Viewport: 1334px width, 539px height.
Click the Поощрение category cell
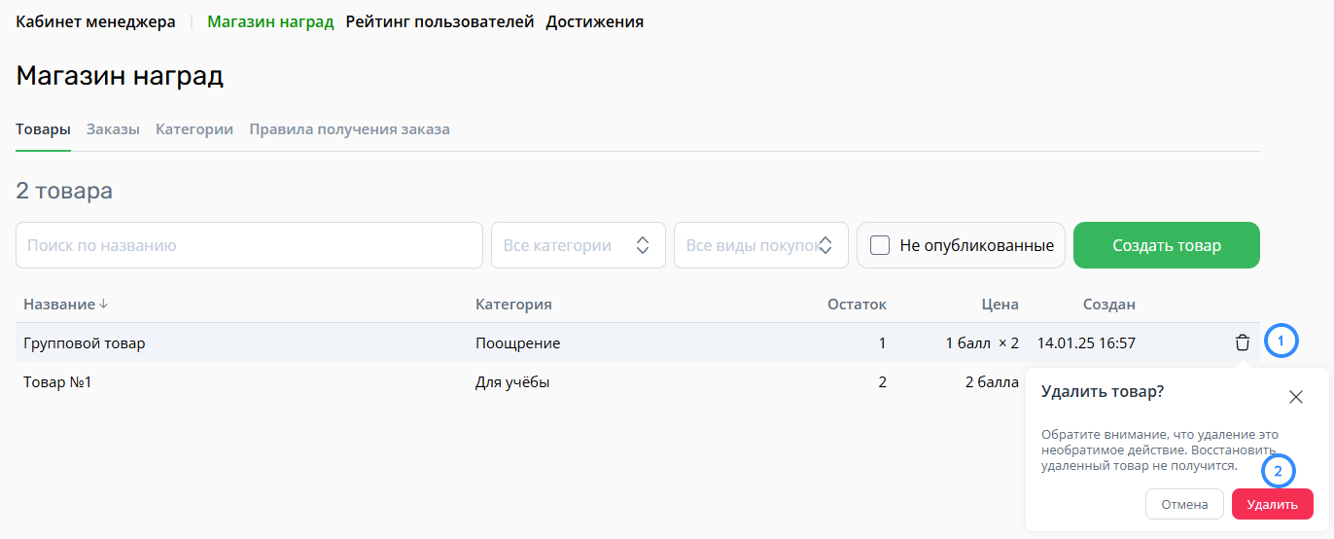pyautogui.click(x=517, y=343)
